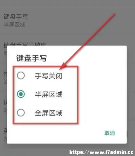
Task: Click the 键盘手写 dialog title
Action: [x=31, y=58]
